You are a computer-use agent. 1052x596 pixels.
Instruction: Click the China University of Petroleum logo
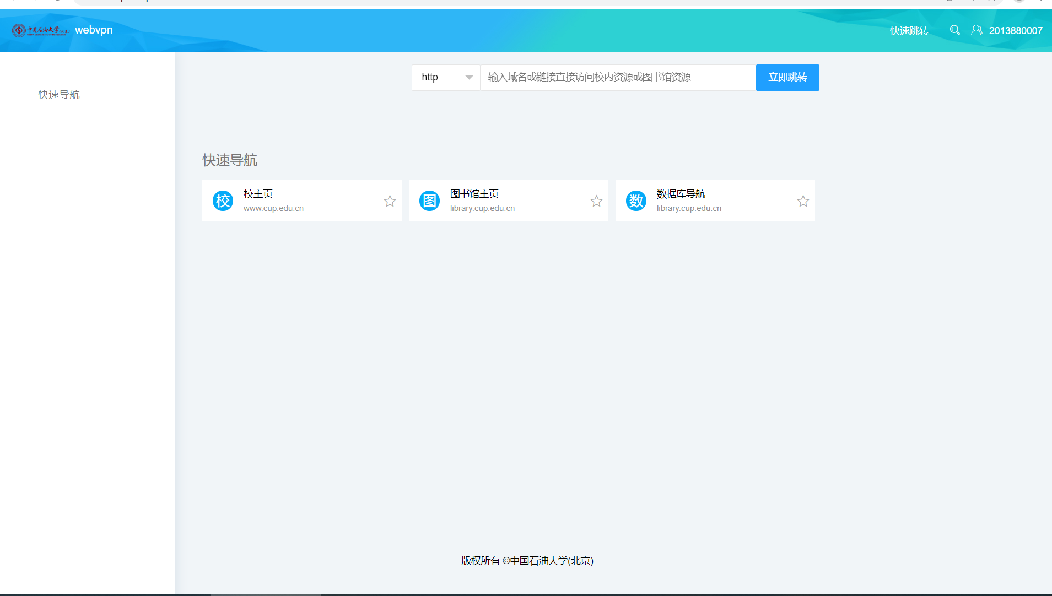(40, 30)
